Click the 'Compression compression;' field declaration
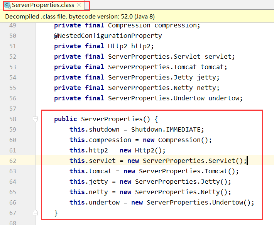This screenshot has height=225, width=274. point(154,25)
